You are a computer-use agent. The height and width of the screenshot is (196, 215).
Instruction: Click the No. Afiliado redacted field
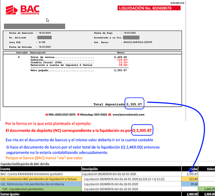[44, 38]
